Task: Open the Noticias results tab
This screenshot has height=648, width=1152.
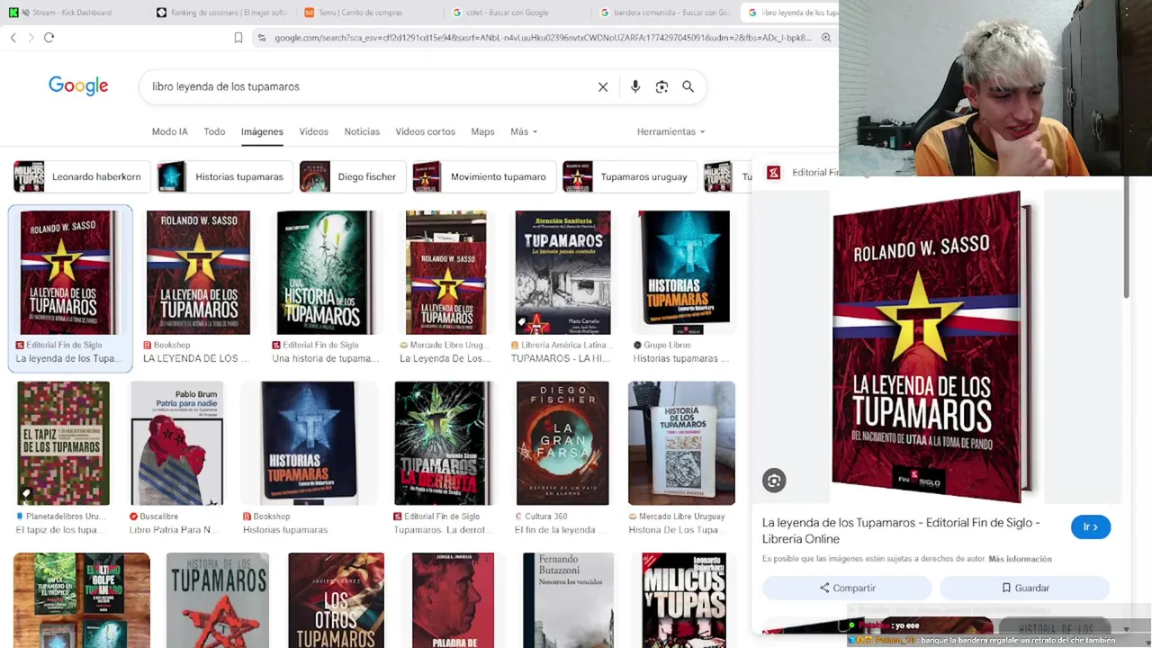Action: coord(362,131)
